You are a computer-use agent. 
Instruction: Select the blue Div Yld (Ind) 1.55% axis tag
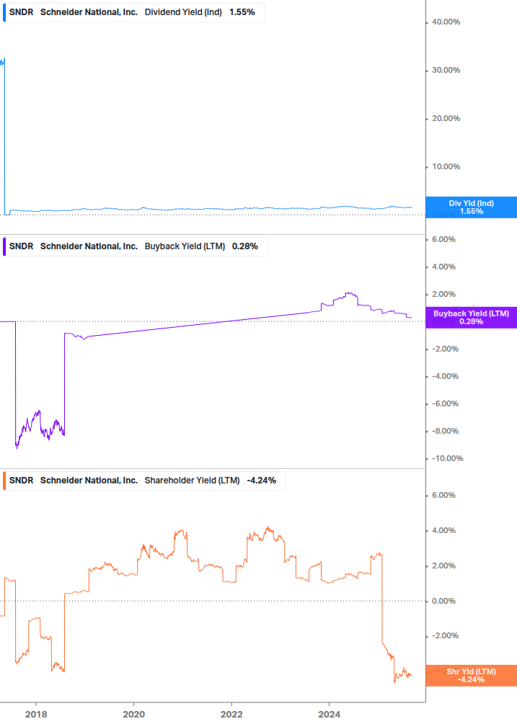coord(472,207)
